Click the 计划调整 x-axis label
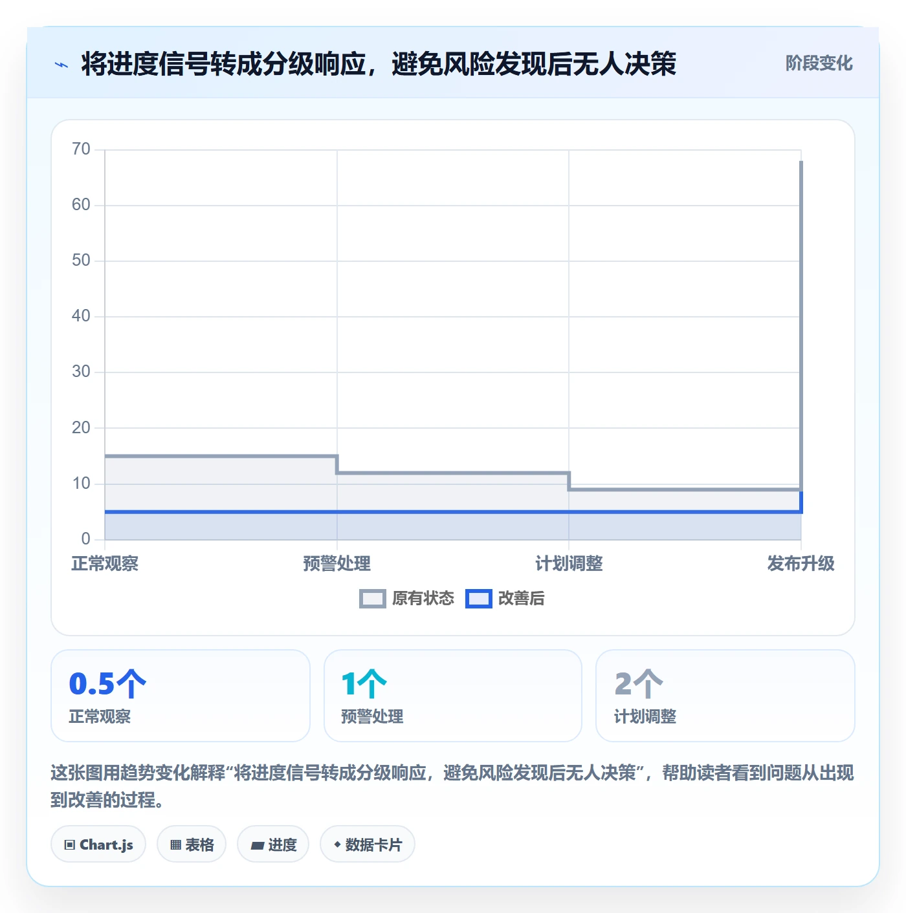This screenshot has width=906, height=913. point(569,564)
